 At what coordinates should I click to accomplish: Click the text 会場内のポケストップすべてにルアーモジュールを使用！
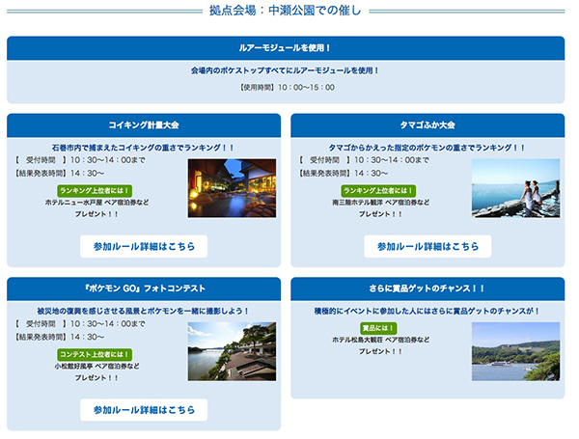285,70
